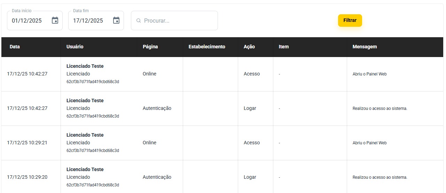Screen dimensions: 446x193
Task: Sort by the Data column header
Action: pos(15,47)
